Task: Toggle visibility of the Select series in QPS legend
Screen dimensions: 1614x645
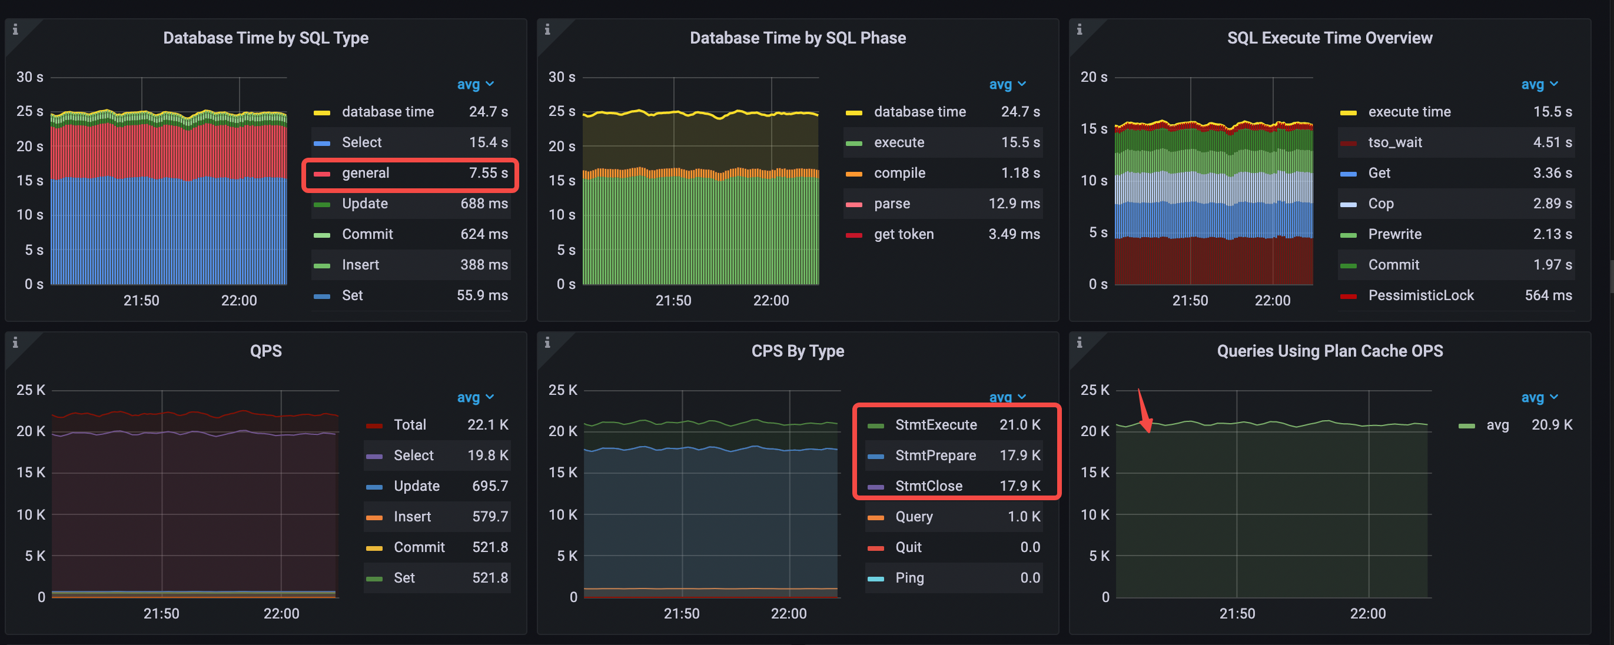Action: click(414, 456)
